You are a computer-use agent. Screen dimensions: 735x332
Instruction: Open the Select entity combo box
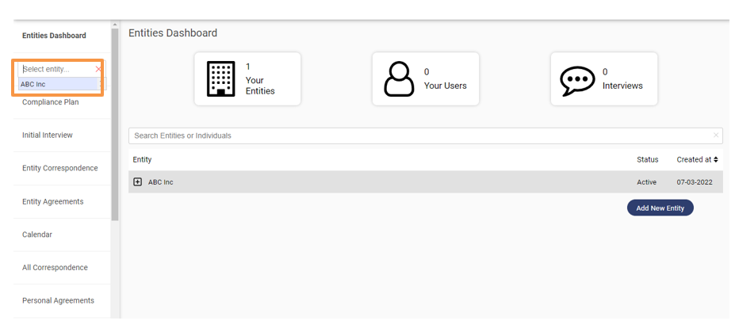point(56,70)
